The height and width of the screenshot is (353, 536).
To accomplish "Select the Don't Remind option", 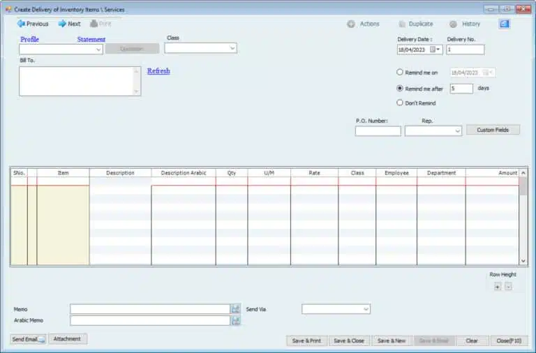I will click(400, 103).
